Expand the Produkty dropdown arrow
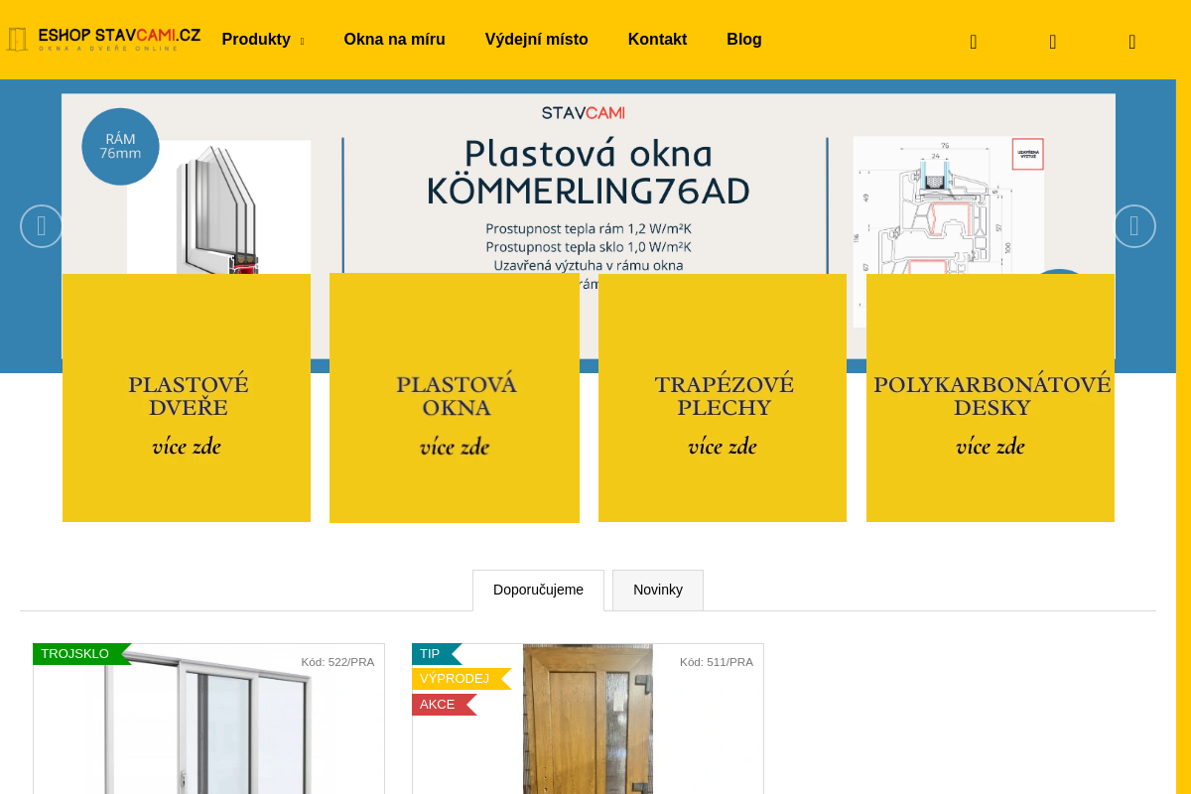 tap(302, 41)
